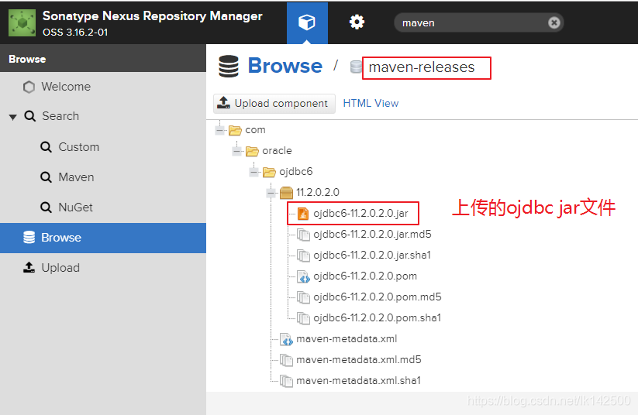Open the Administration gear icon

pyautogui.click(x=357, y=22)
